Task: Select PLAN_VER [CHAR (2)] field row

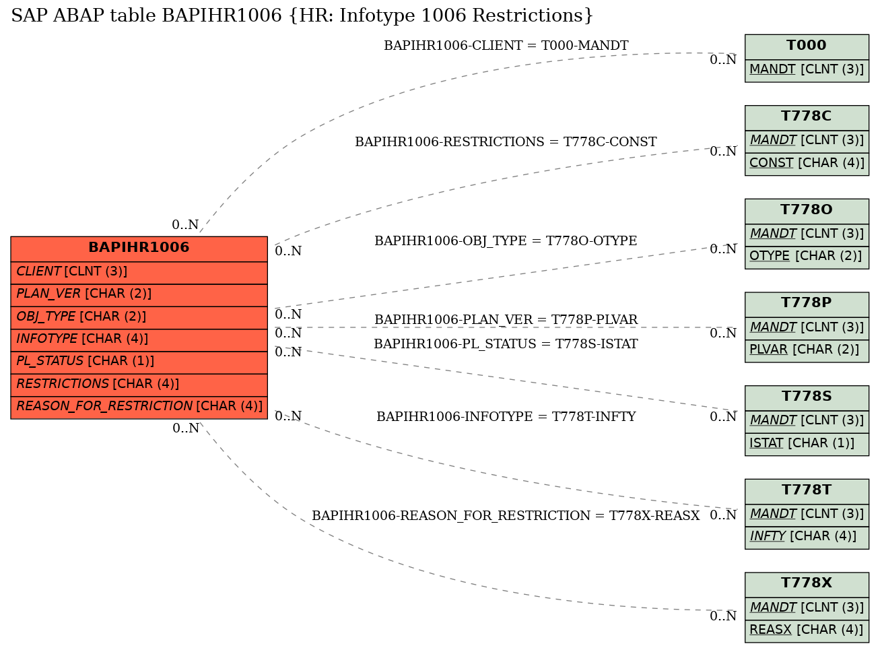Action: tap(139, 294)
